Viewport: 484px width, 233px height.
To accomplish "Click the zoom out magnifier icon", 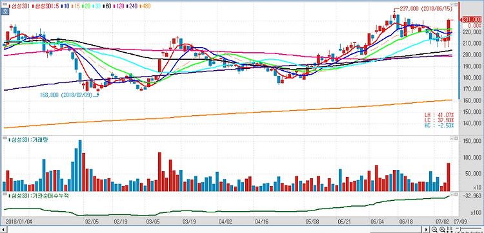I will pos(434,229).
